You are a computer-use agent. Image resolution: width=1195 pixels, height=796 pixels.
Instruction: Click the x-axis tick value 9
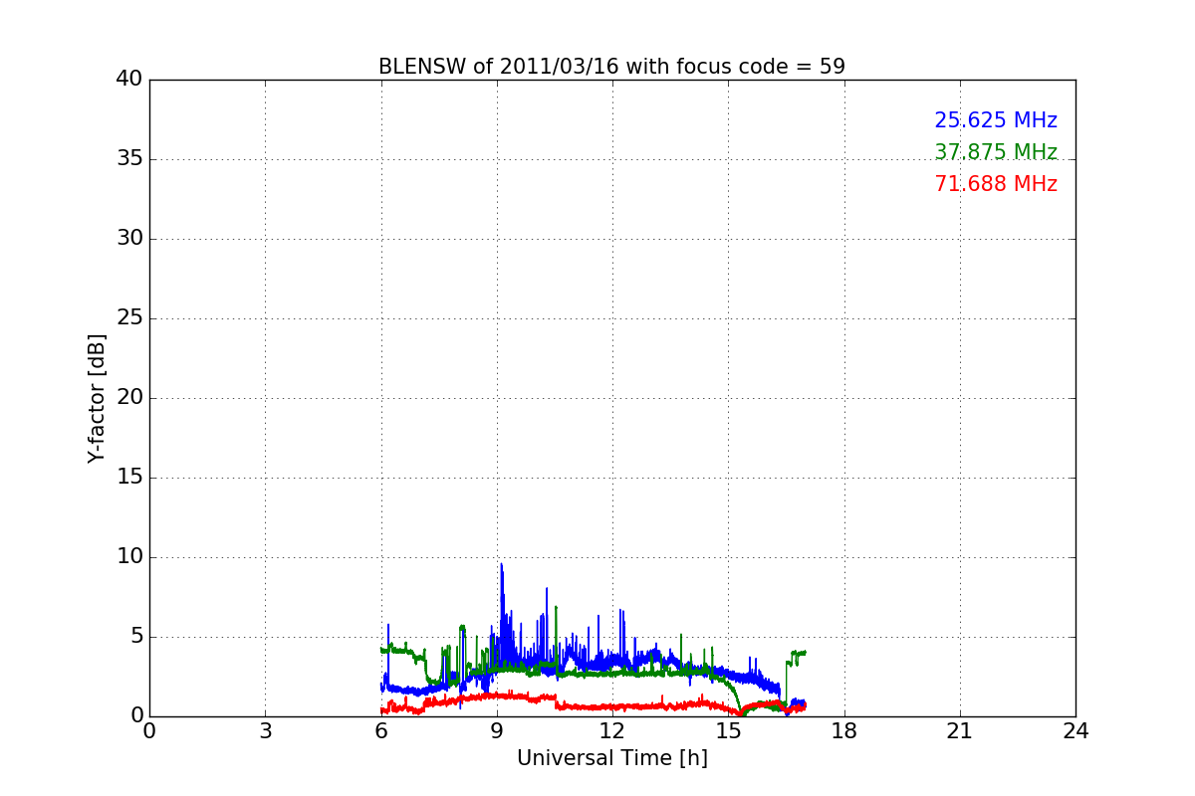(497, 731)
